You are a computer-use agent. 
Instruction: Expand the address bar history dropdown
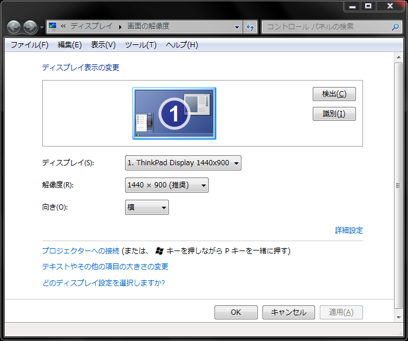(x=237, y=27)
